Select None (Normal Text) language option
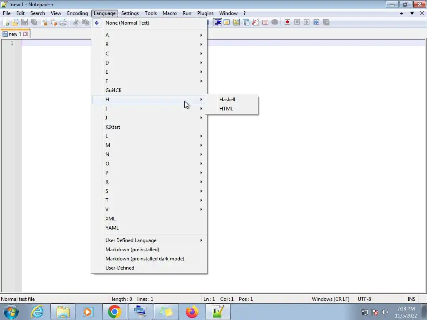This screenshot has height=320, width=427. pos(149,23)
